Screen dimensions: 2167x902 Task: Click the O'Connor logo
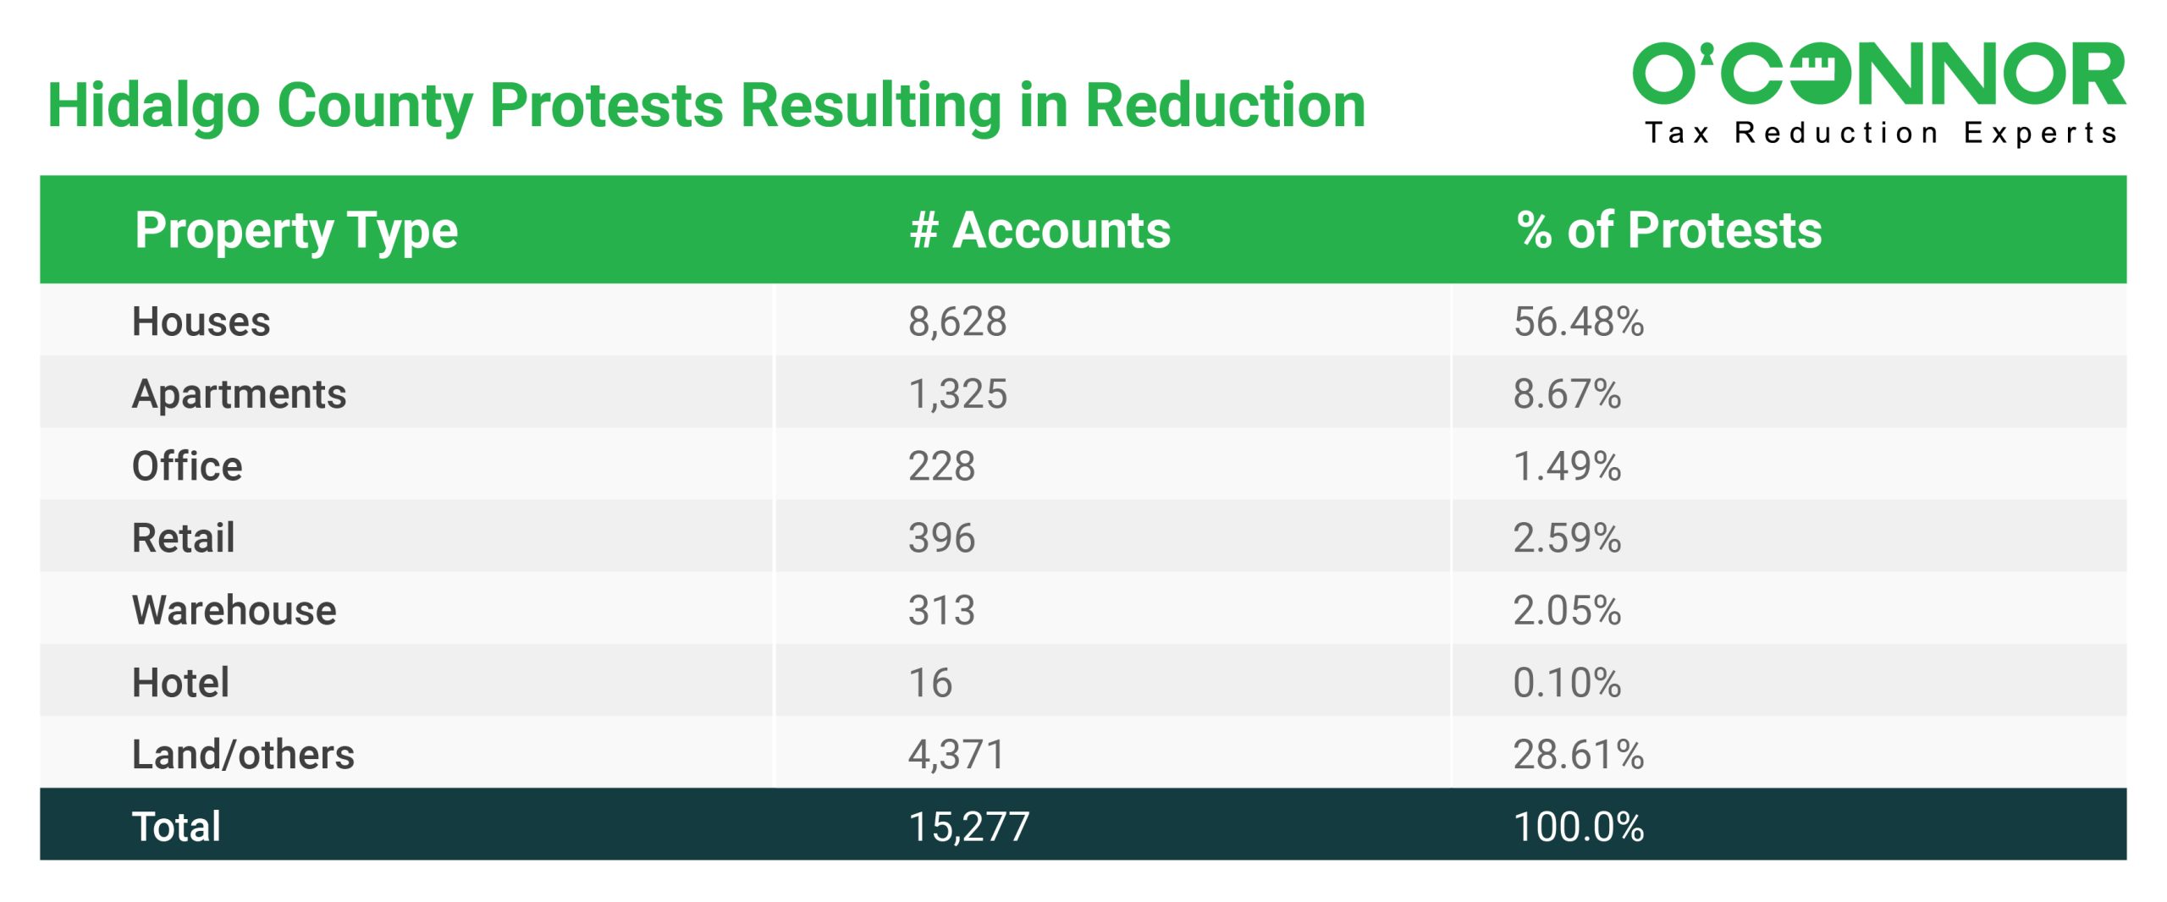1878,74
